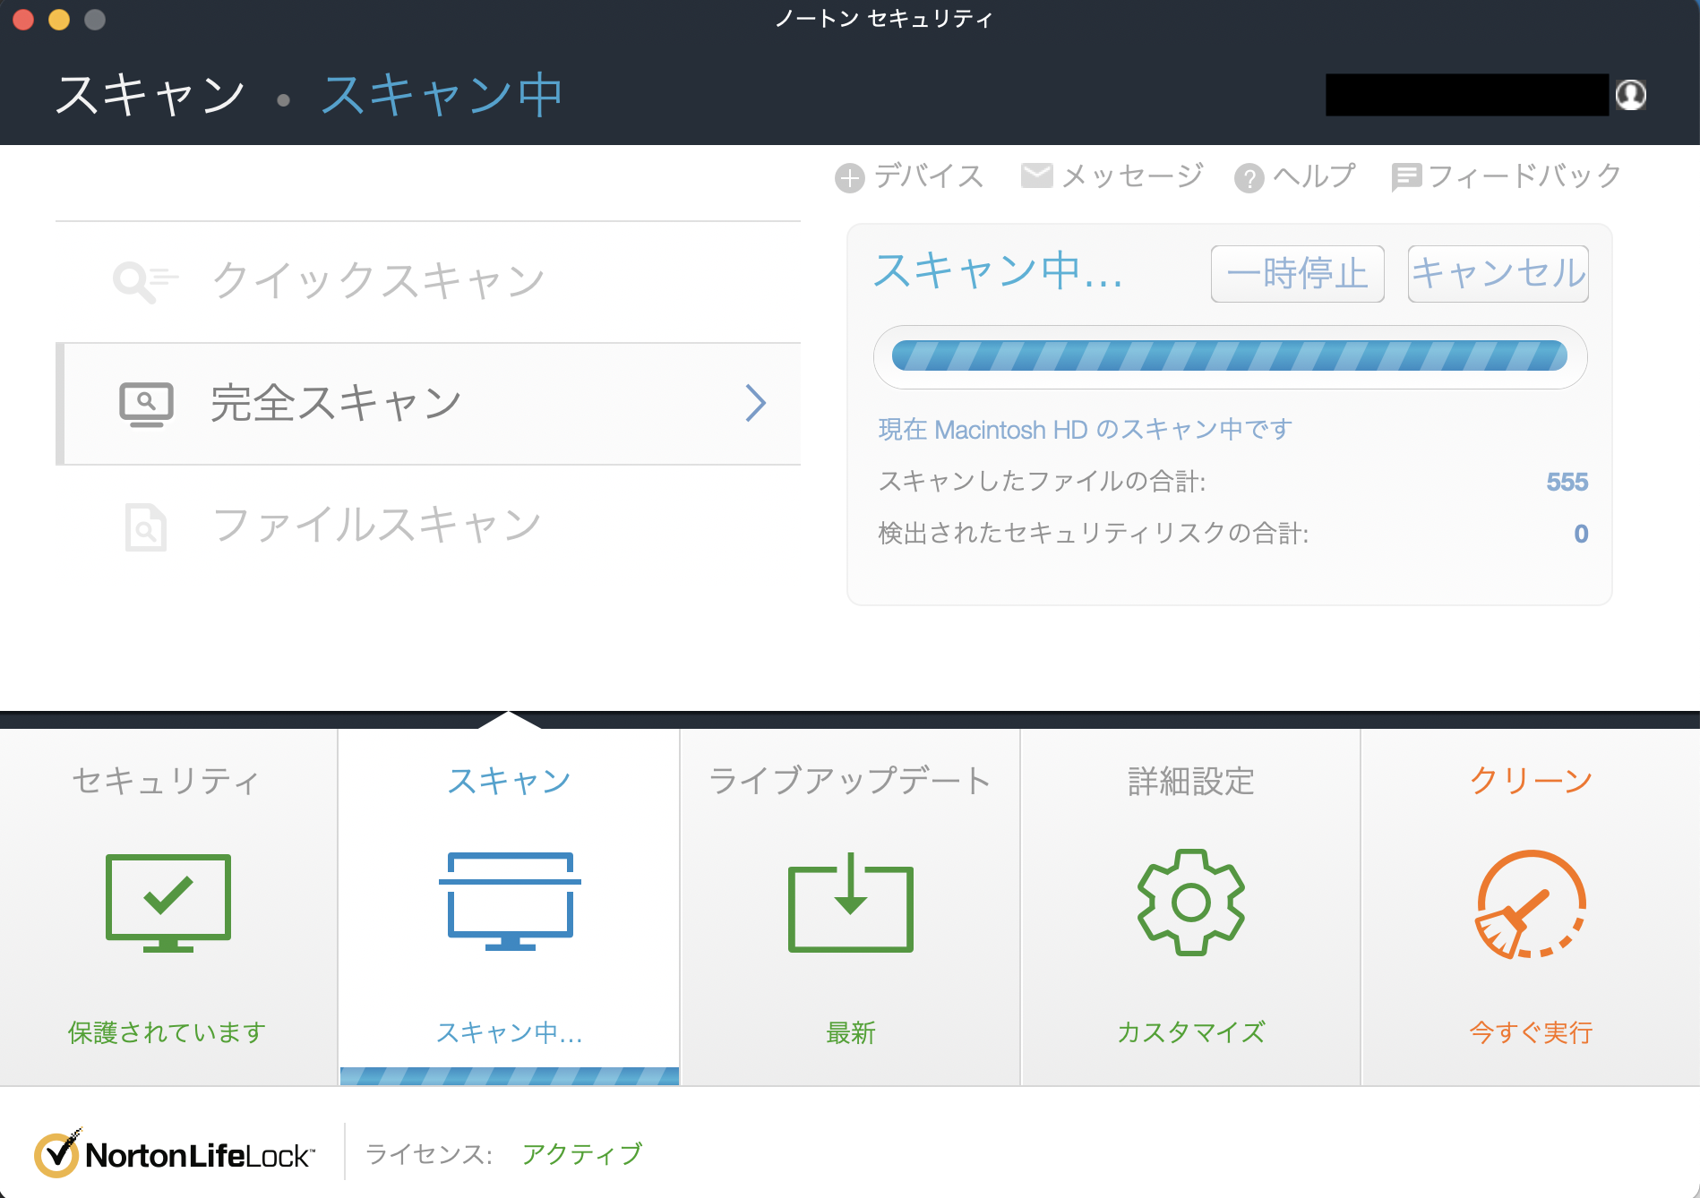
Task: Cancel the scan with キャンセル button
Action: click(1498, 274)
